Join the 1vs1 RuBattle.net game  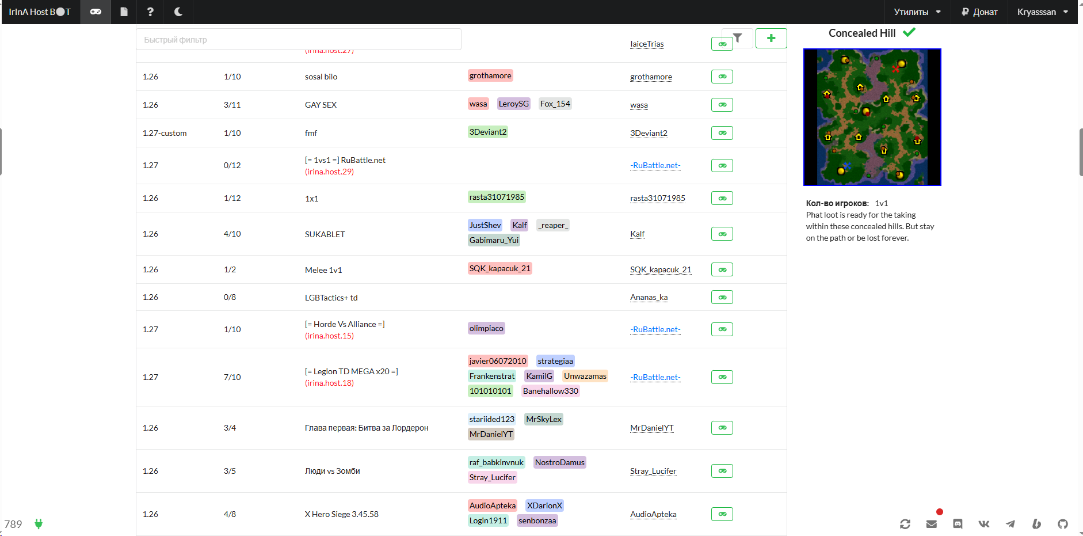722,166
